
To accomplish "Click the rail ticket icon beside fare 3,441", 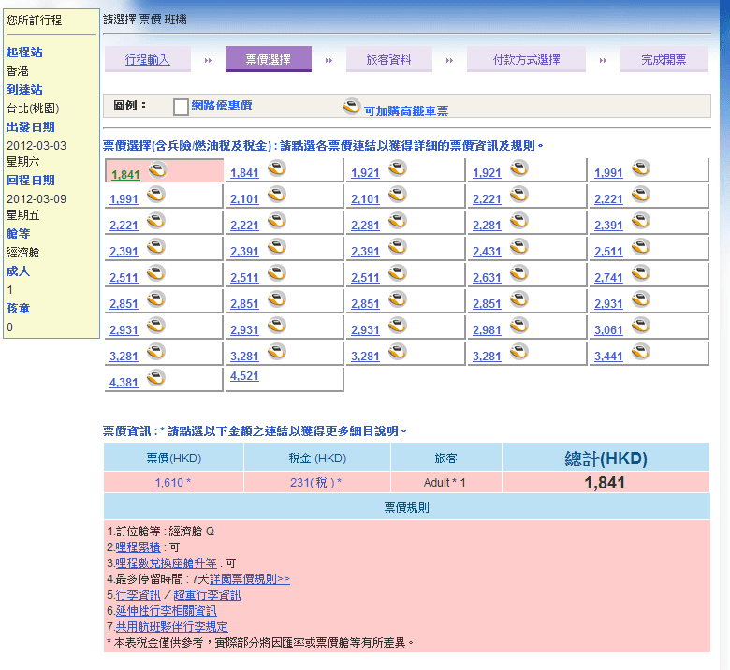I will (640, 352).
